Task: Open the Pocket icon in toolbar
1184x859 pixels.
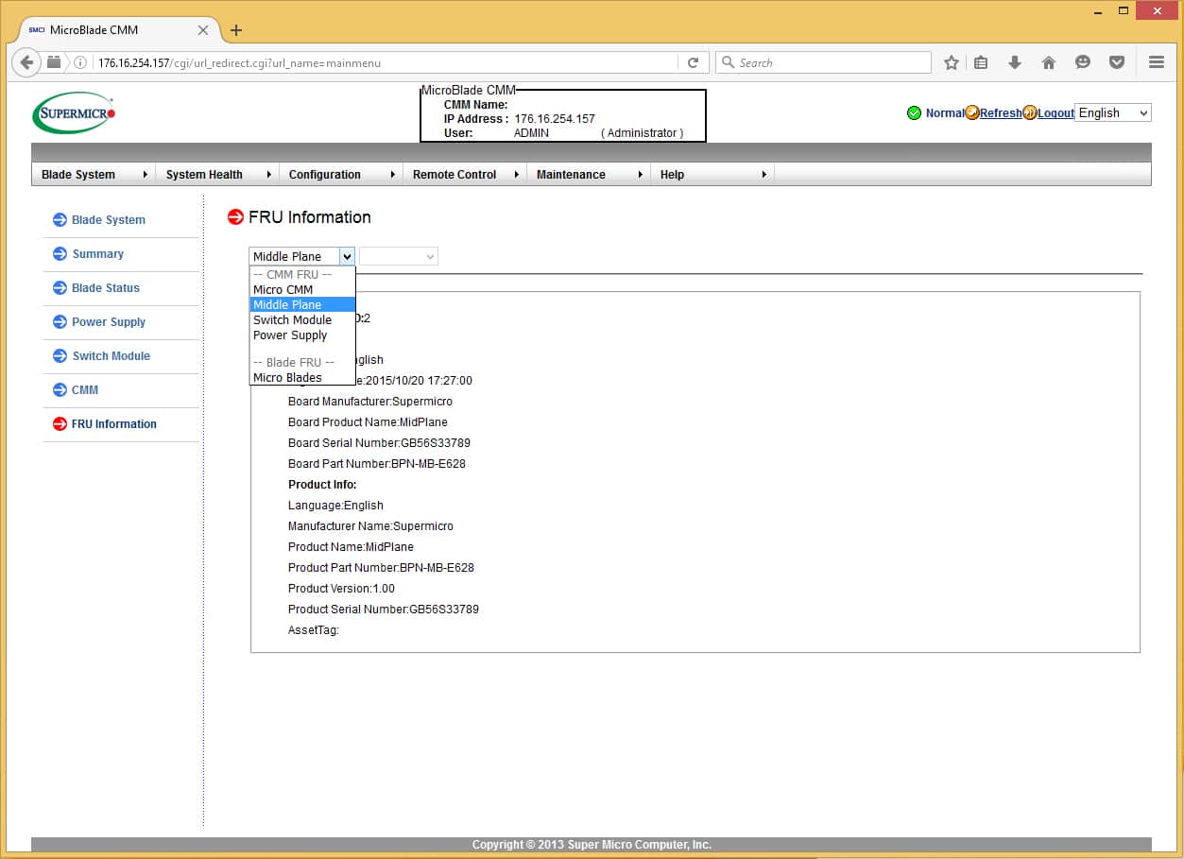Action: pos(1117,62)
